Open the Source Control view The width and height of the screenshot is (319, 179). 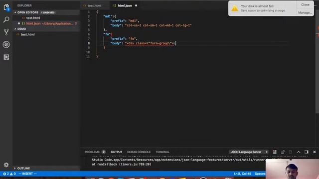[6, 32]
